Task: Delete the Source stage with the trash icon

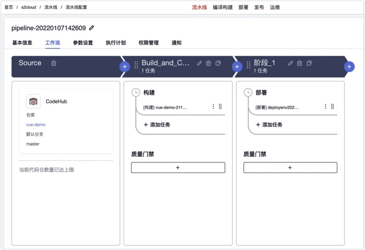Action: [x=54, y=63]
